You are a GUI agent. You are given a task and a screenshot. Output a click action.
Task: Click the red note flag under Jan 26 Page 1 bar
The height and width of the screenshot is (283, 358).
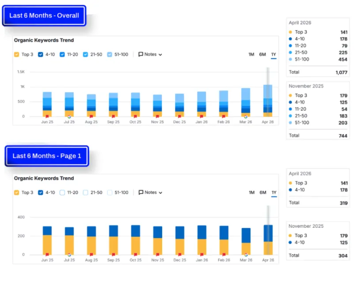202,254
